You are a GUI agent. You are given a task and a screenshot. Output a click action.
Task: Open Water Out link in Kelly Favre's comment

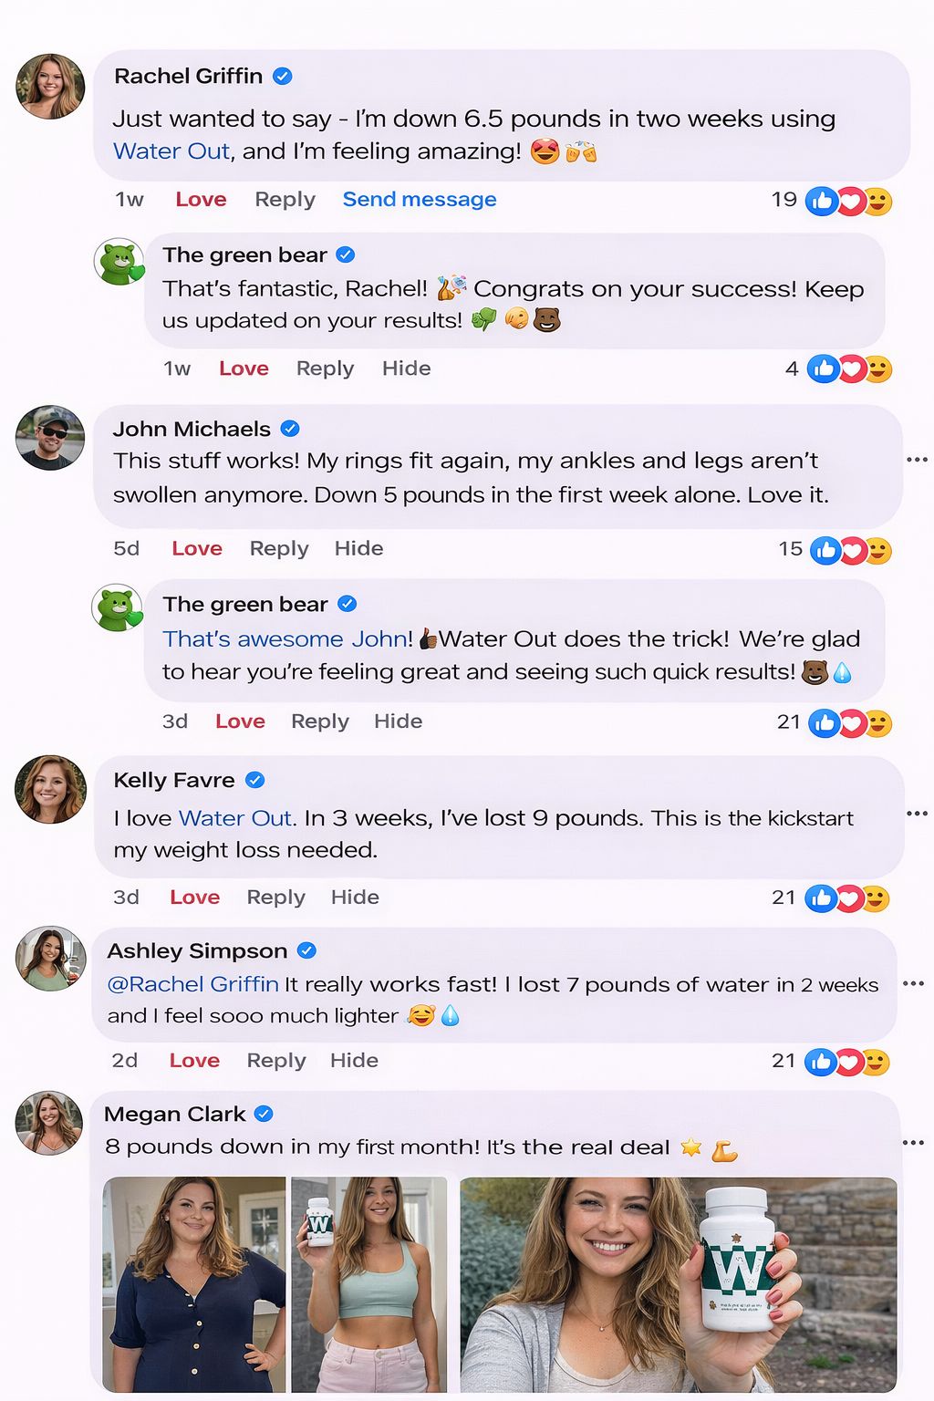235,818
